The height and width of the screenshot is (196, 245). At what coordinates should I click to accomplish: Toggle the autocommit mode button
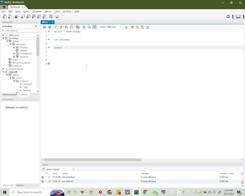point(94,27)
